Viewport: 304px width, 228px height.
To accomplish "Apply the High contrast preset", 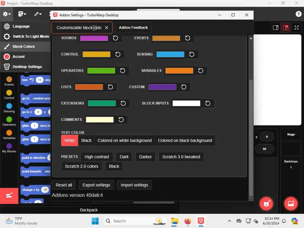I will [x=97, y=157].
